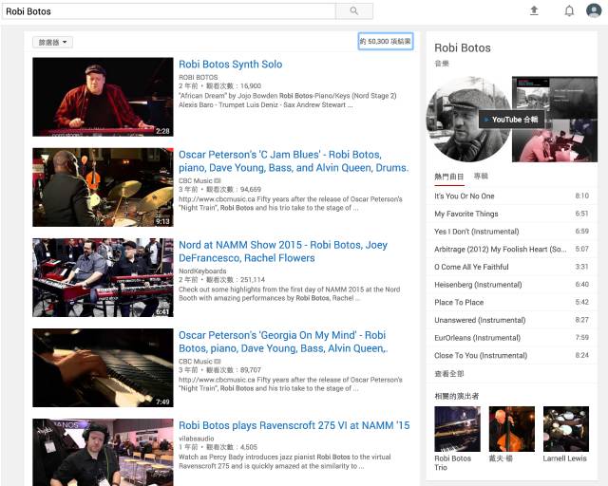Play track O Come All Ye Faithful
The image size is (608, 486).
click(x=511, y=267)
